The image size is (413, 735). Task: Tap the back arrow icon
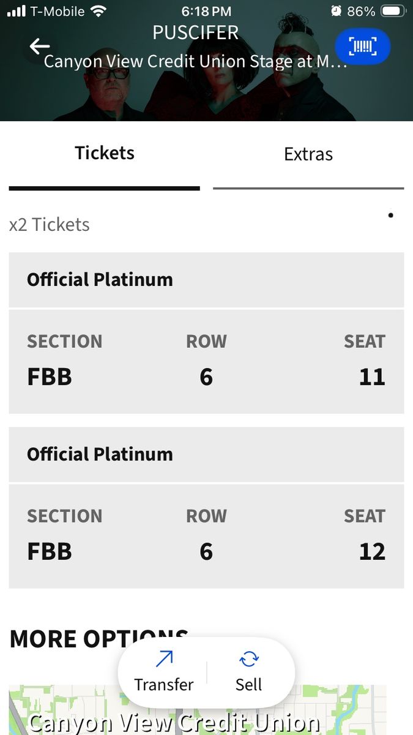(40, 47)
